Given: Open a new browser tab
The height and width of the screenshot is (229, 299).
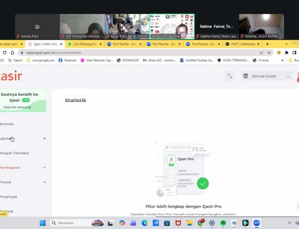Looking at the screenshot, I should click(x=267, y=44).
